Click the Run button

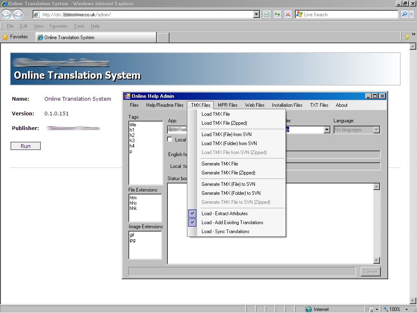click(25, 145)
